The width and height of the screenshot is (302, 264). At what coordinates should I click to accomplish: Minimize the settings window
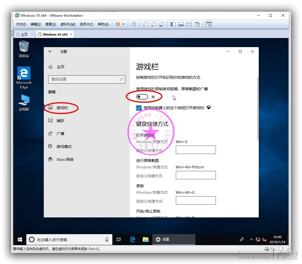pos(228,51)
